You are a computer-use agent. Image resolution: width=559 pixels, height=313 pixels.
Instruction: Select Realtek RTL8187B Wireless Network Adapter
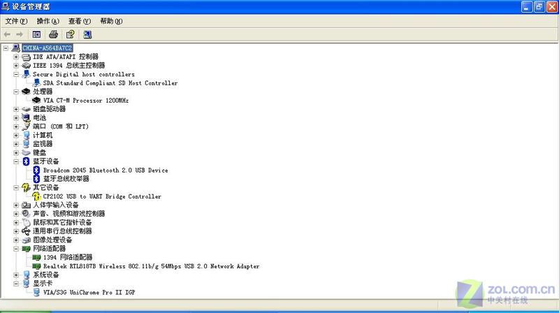click(x=151, y=266)
